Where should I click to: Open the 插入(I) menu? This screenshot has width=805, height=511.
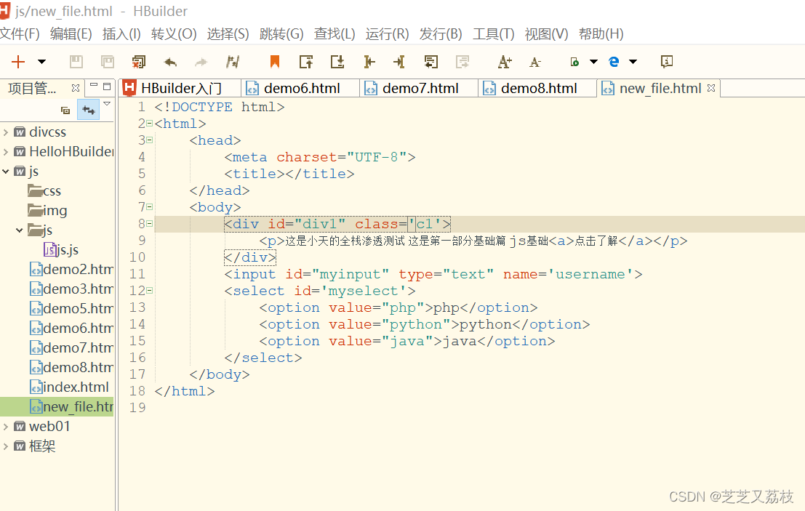121,34
